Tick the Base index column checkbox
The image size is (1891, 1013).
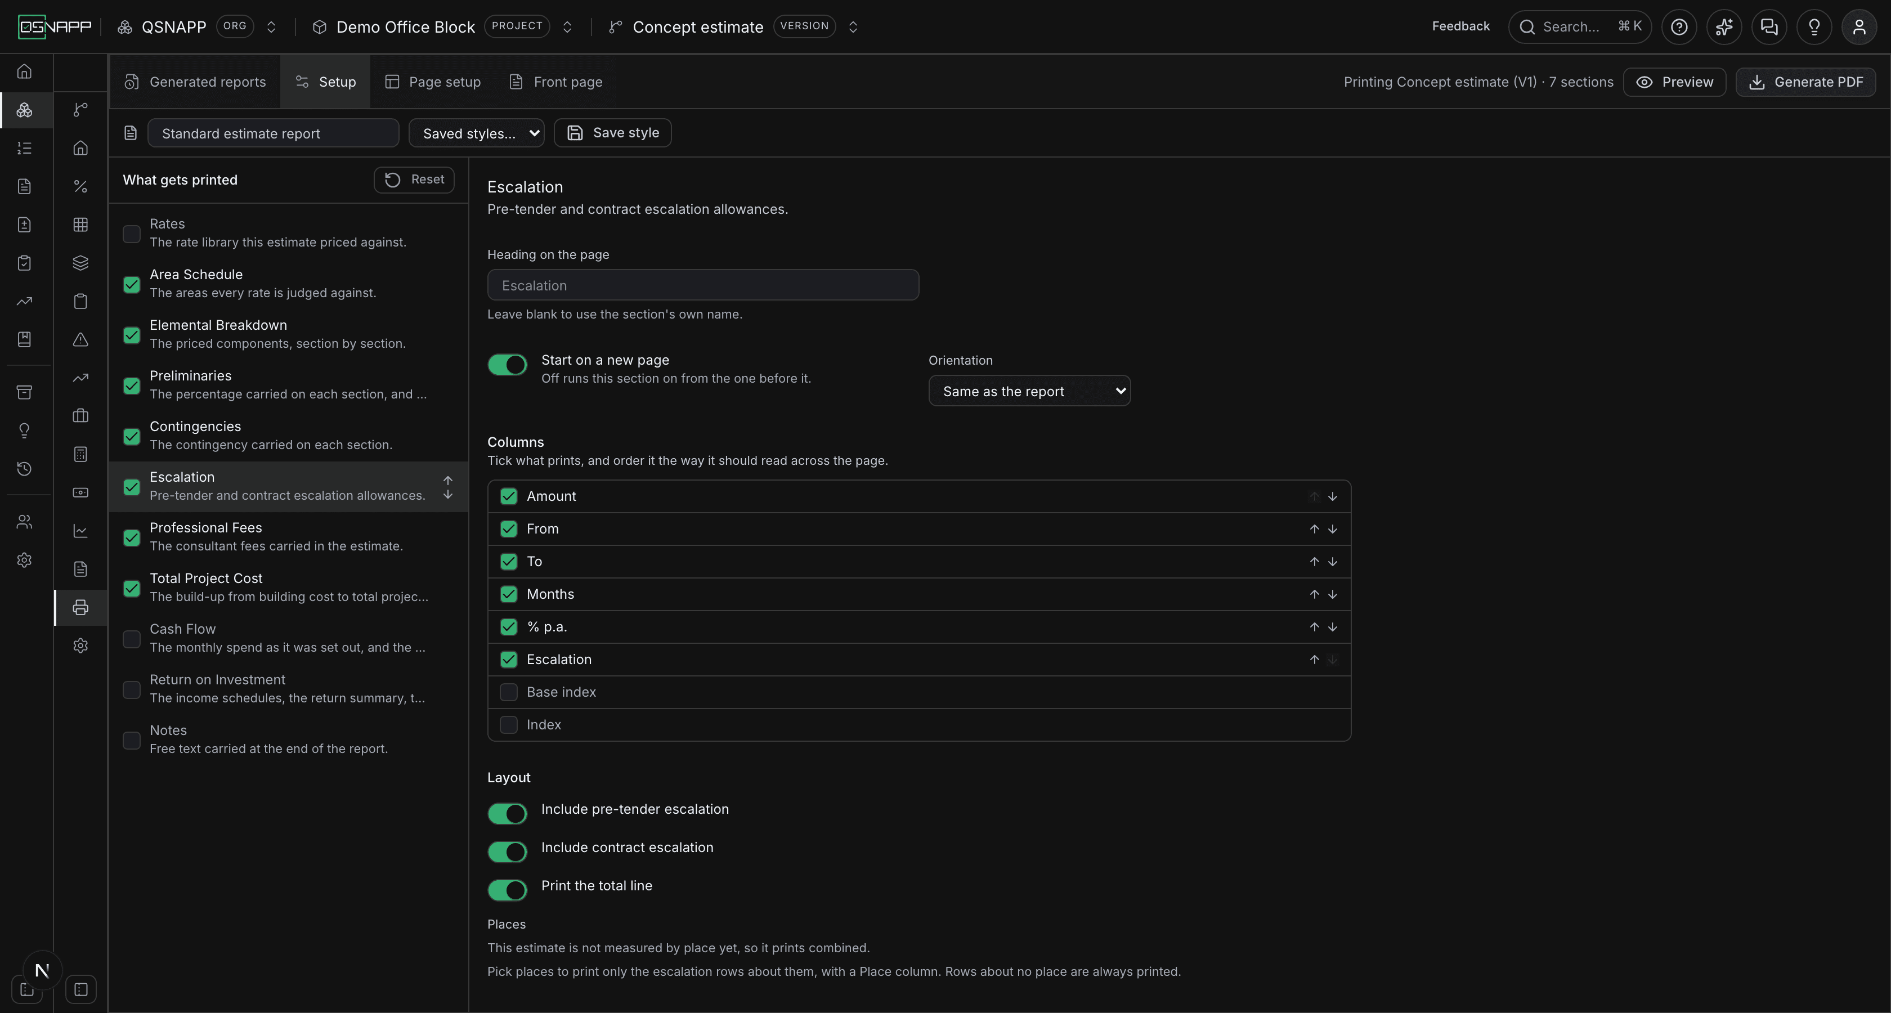tap(508, 692)
